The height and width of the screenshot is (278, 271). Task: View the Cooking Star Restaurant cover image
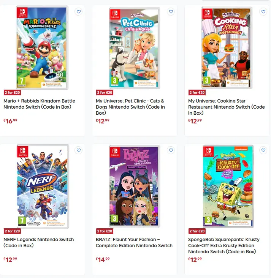pos(227,48)
